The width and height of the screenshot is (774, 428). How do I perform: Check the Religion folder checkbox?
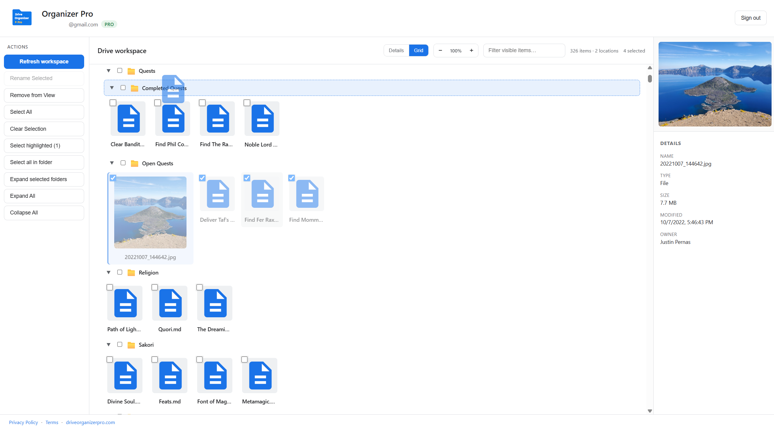point(120,272)
